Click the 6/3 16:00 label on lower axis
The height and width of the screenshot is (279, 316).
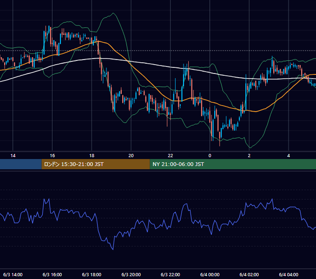52,274
